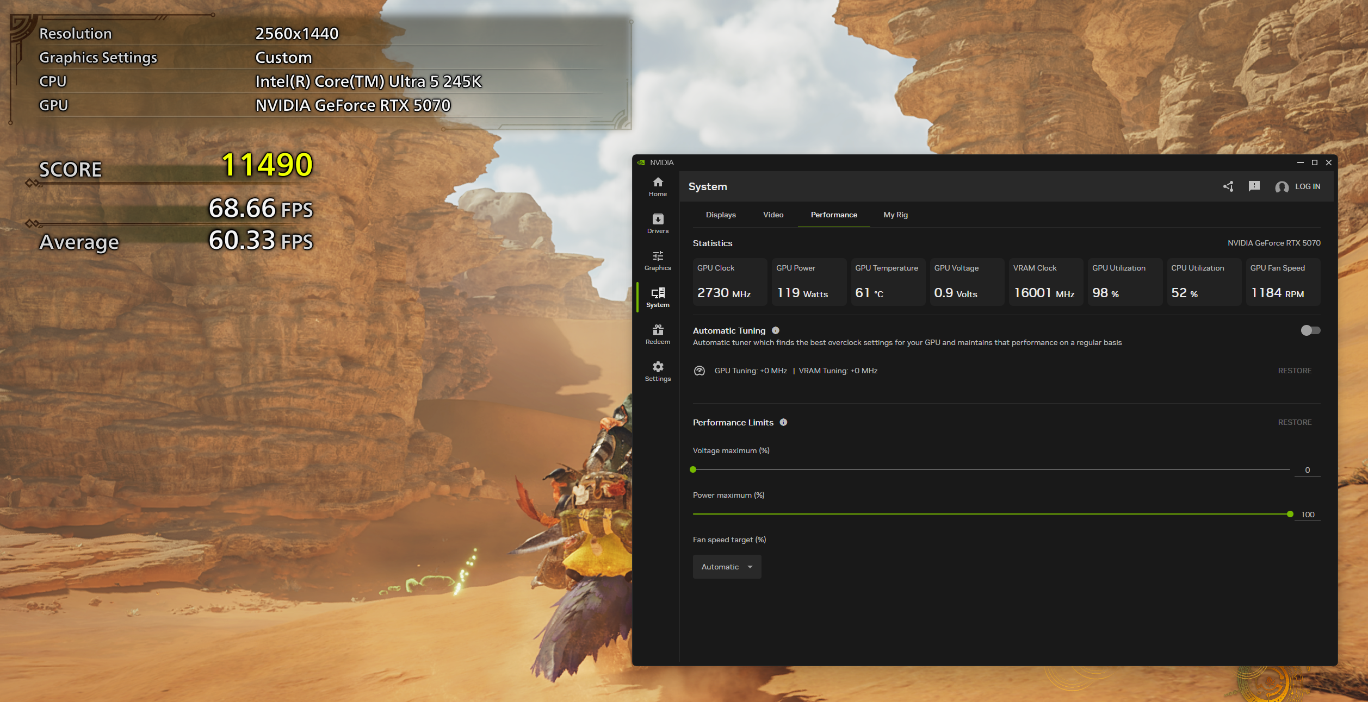Open the Graphics section
Viewport: 1368px width, 702px height.
[658, 260]
